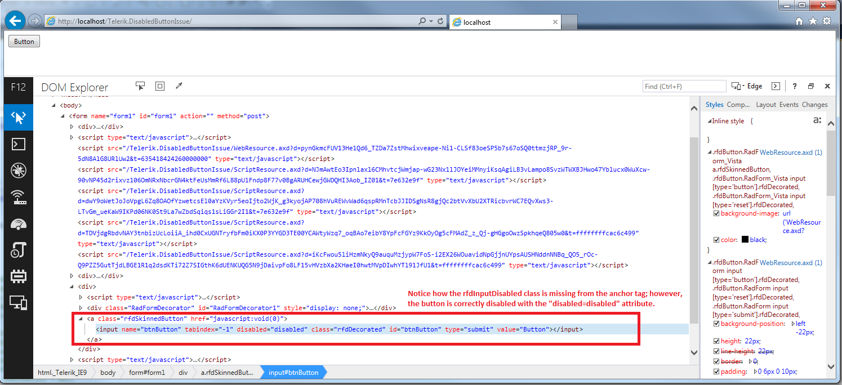
Task: Close the localhost tab
Action: 555,22
